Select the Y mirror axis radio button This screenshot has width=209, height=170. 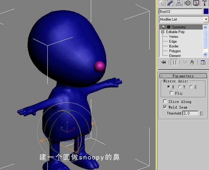click(180, 87)
